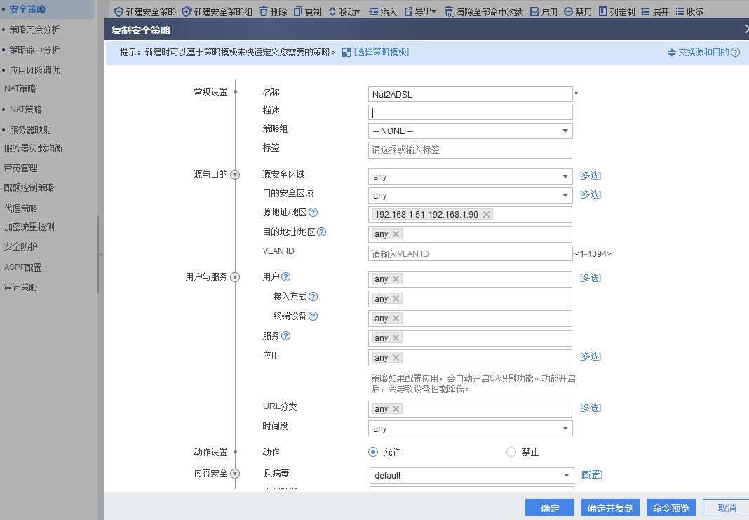Remove the any tag in 应用 field
Viewport: 749px width, 520px height.
pyautogui.click(x=396, y=357)
